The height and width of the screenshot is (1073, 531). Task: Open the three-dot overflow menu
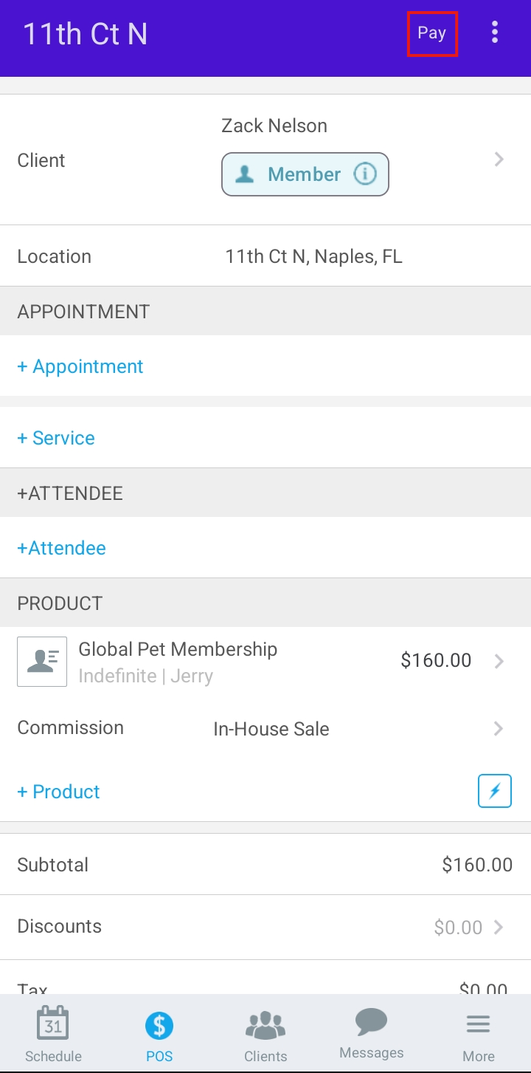pyautogui.click(x=495, y=32)
